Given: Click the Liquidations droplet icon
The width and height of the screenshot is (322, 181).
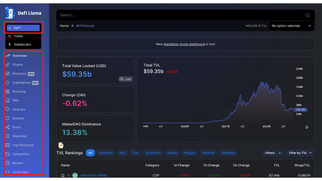Looking at the screenshot, I should point(8,83).
